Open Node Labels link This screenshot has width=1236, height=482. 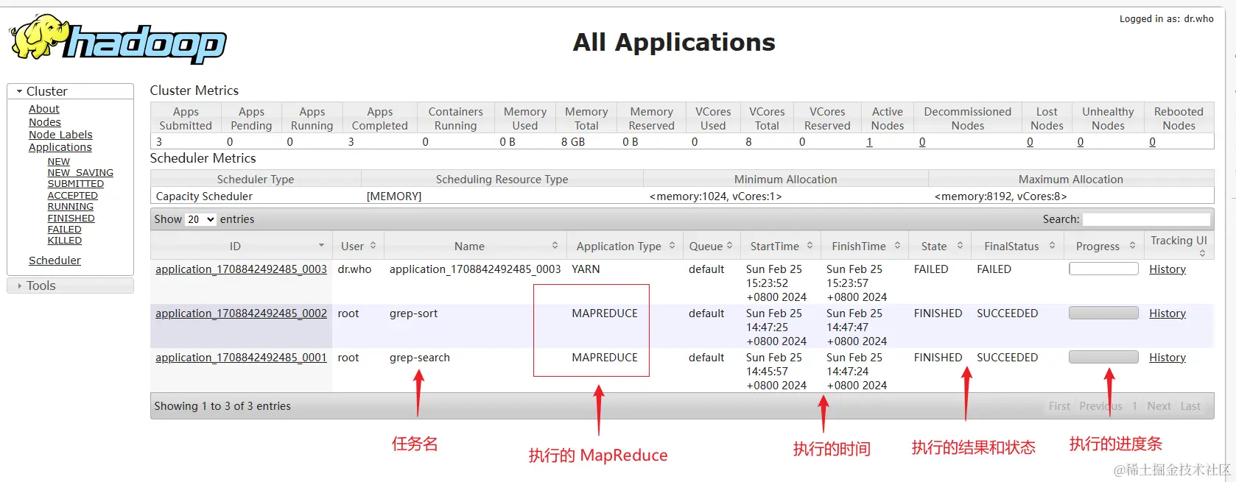click(x=60, y=135)
